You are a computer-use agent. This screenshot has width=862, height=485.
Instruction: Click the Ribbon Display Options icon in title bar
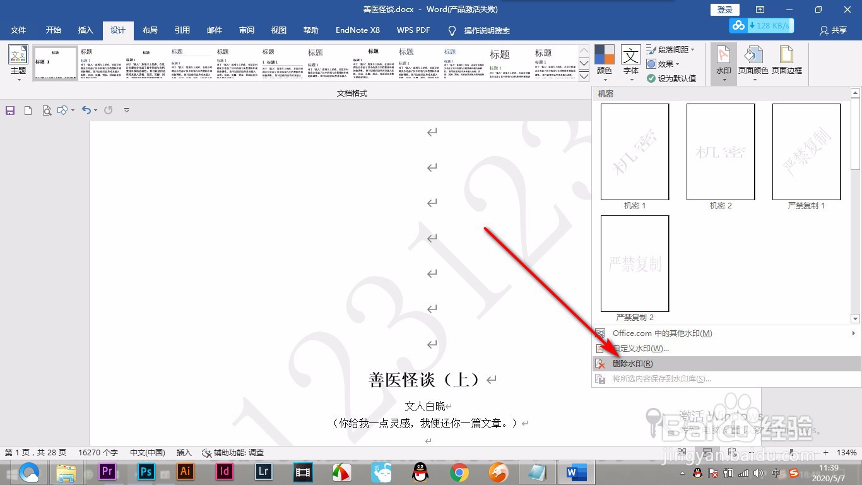(x=760, y=9)
